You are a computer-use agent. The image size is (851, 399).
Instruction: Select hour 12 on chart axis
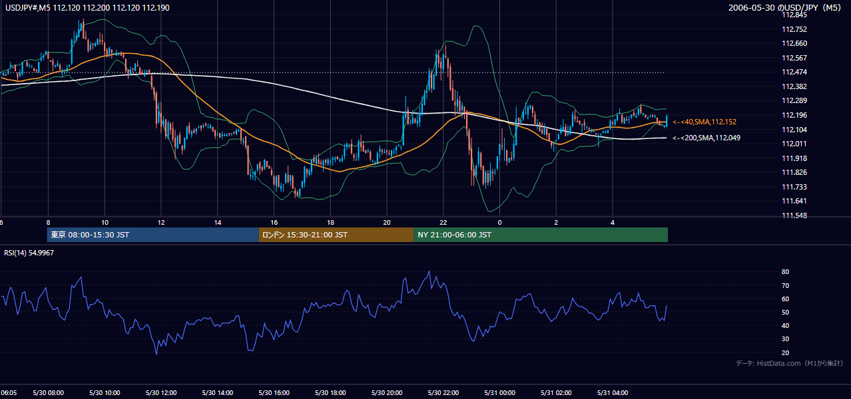click(x=161, y=222)
